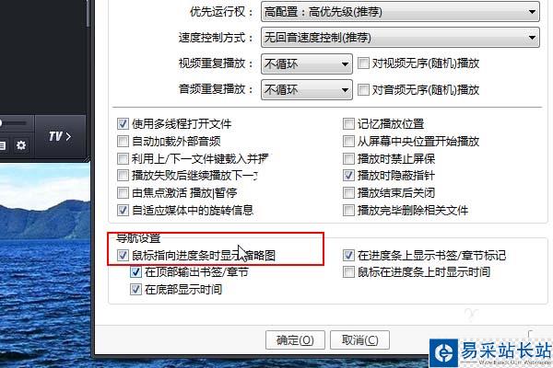Uncheck 在底部显示时间
This screenshot has height=368, width=553.
[x=135, y=290]
